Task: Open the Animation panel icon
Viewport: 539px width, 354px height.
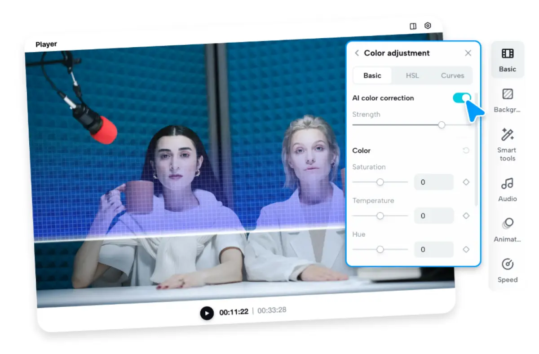Action: [508, 229]
